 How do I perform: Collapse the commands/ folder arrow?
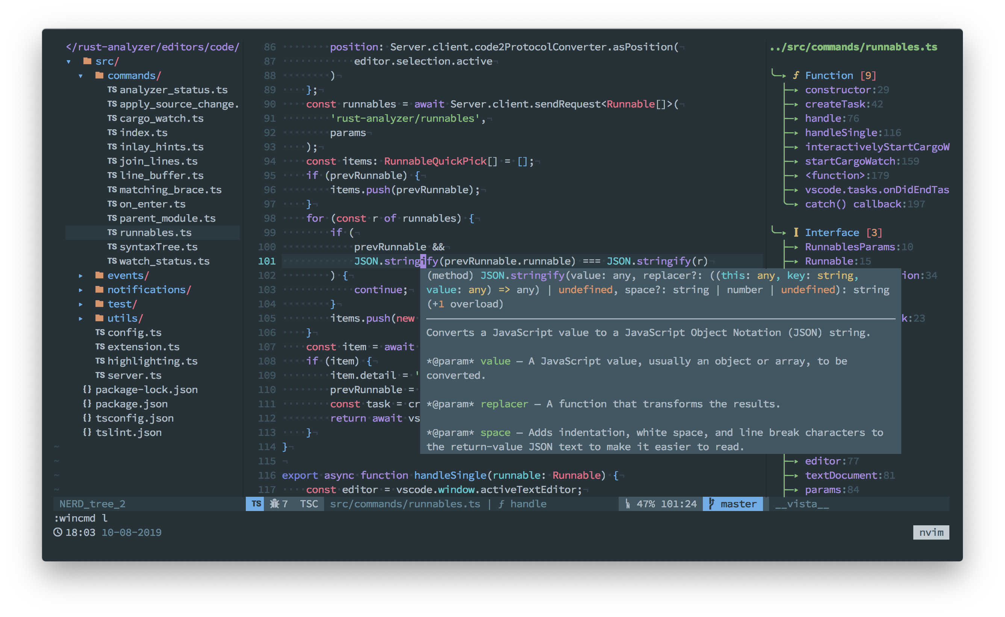point(81,76)
